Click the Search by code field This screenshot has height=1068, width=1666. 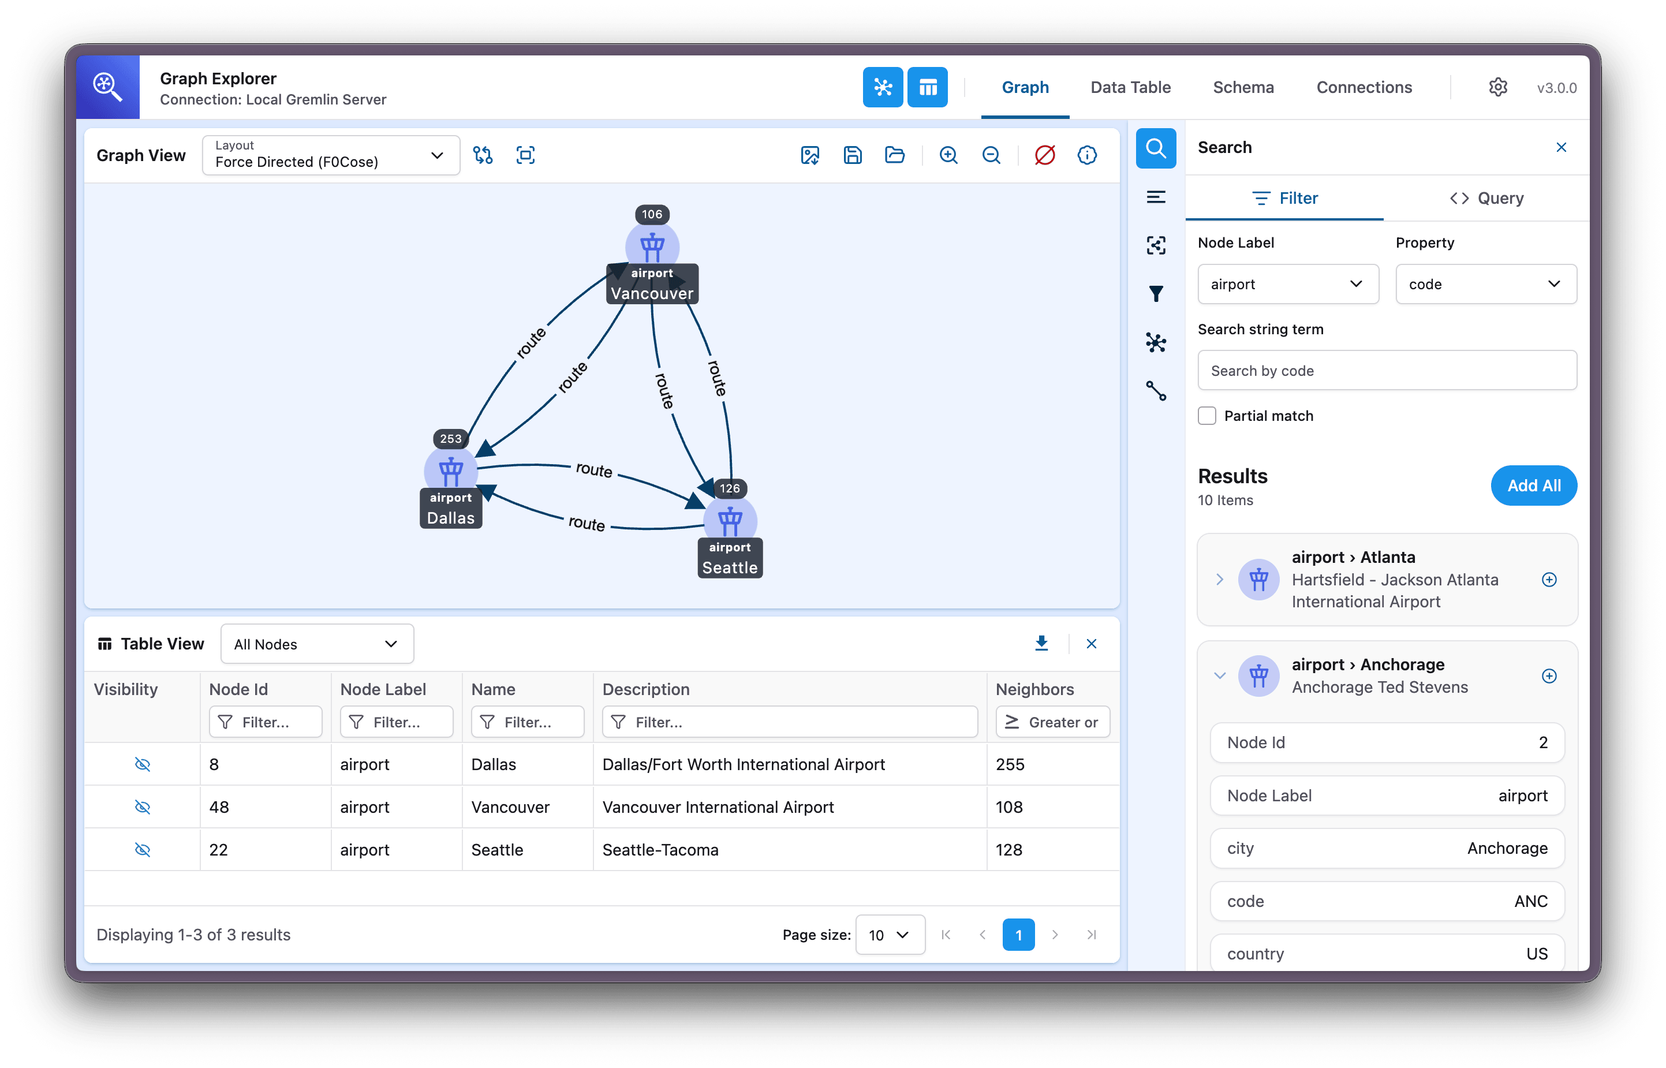1387,370
